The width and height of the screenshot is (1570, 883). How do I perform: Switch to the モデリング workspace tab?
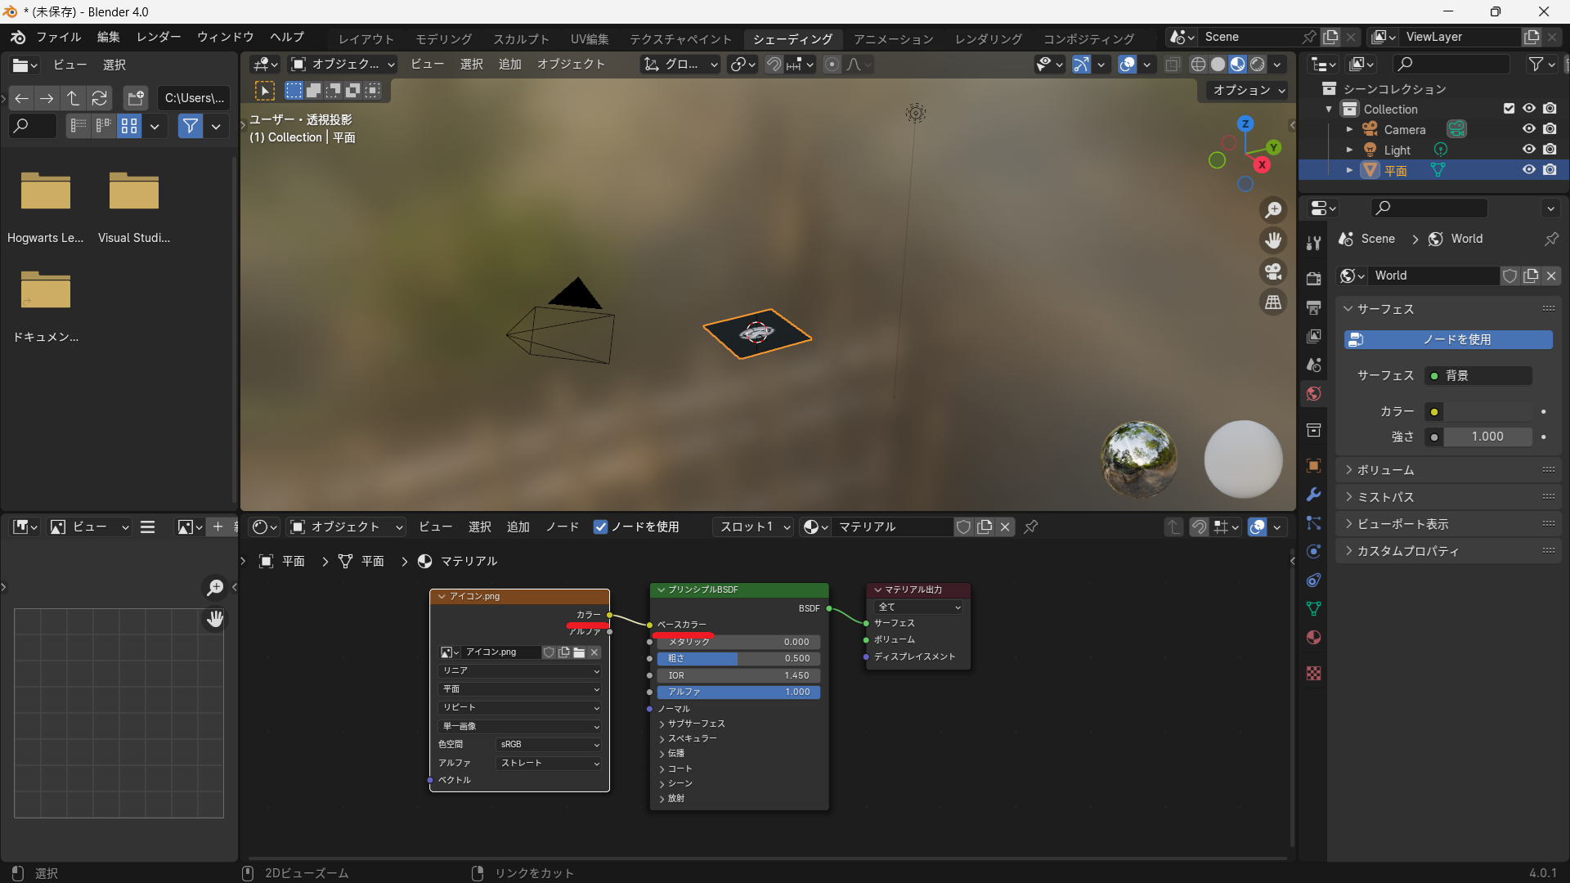(443, 38)
